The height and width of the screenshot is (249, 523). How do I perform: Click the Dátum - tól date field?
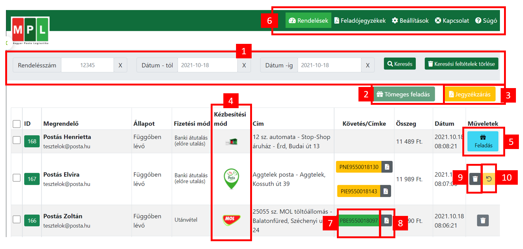coord(207,65)
